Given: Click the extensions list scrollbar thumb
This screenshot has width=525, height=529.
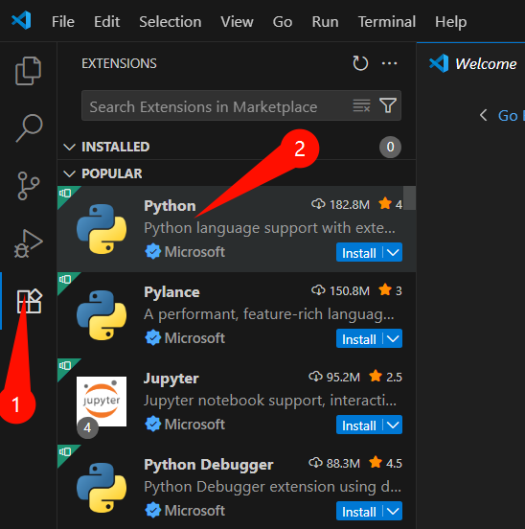Looking at the screenshot, I should (409, 198).
